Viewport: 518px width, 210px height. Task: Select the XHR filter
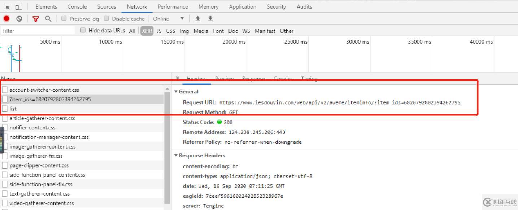(147, 31)
